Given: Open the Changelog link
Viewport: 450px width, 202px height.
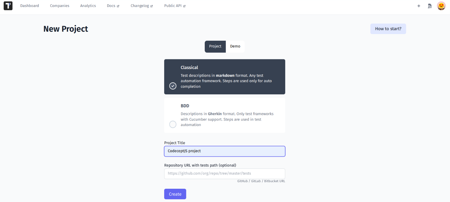Looking at the screenshot, I should 140,5.
